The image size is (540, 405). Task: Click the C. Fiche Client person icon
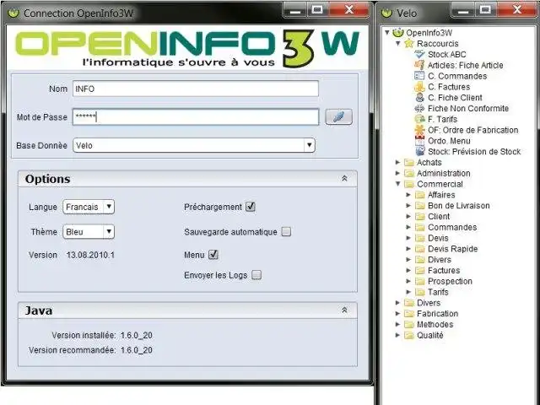[x=419, y=98]
